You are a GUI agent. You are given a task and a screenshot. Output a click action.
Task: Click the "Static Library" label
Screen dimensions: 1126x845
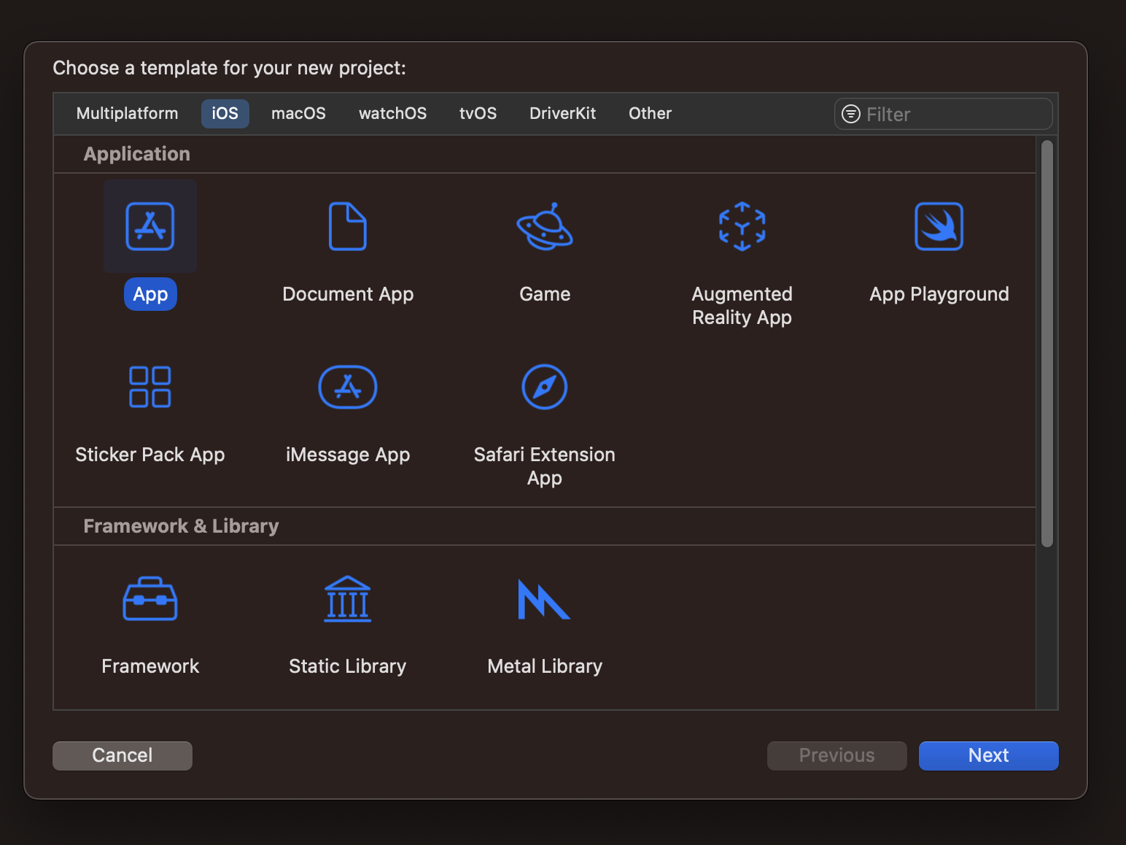348,666
